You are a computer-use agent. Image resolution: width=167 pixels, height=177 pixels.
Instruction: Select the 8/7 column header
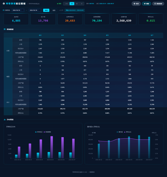click(152, 35)
